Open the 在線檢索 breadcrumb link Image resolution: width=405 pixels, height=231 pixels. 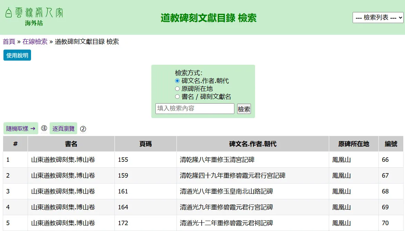coord(35,42)
